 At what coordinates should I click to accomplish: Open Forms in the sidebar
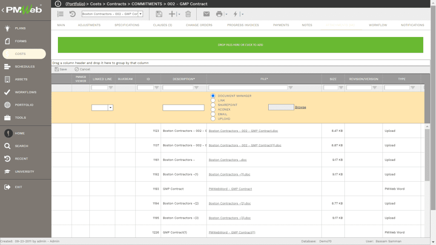20,41
